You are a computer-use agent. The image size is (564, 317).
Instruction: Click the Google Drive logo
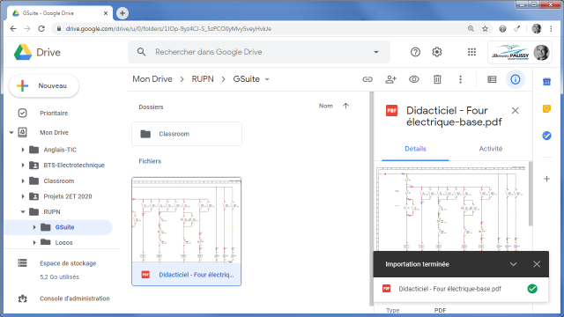[x=23, y=52]
